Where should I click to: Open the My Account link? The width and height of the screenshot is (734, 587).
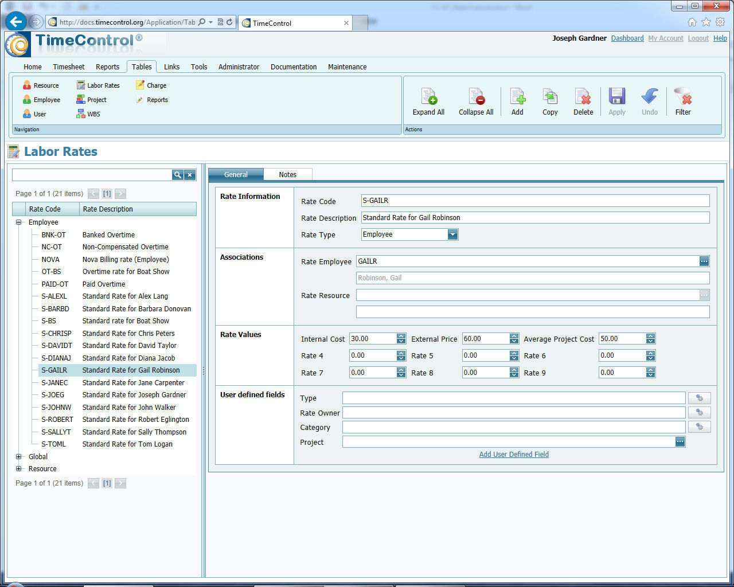point(666,38)
